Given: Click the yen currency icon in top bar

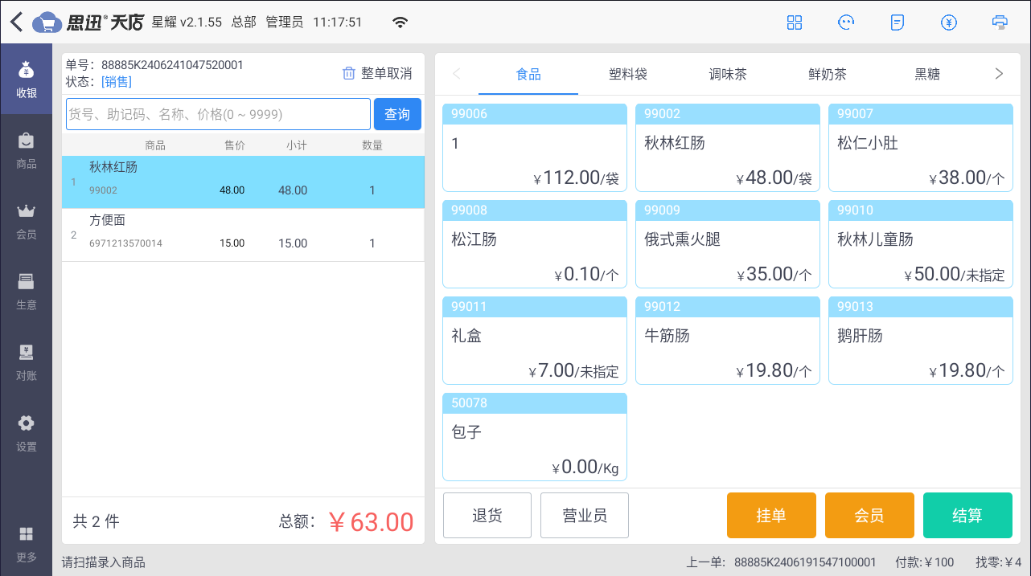Looking at the screenshot, I should click(949, 22).
